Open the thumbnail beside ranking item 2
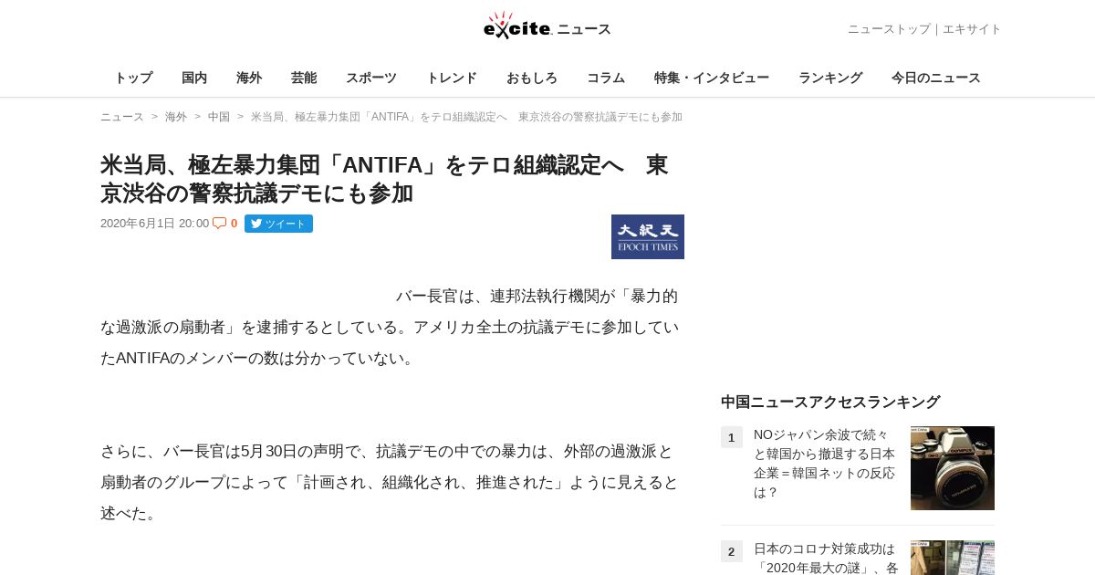The image size is (1095, 575). click(x=953, y=558)
